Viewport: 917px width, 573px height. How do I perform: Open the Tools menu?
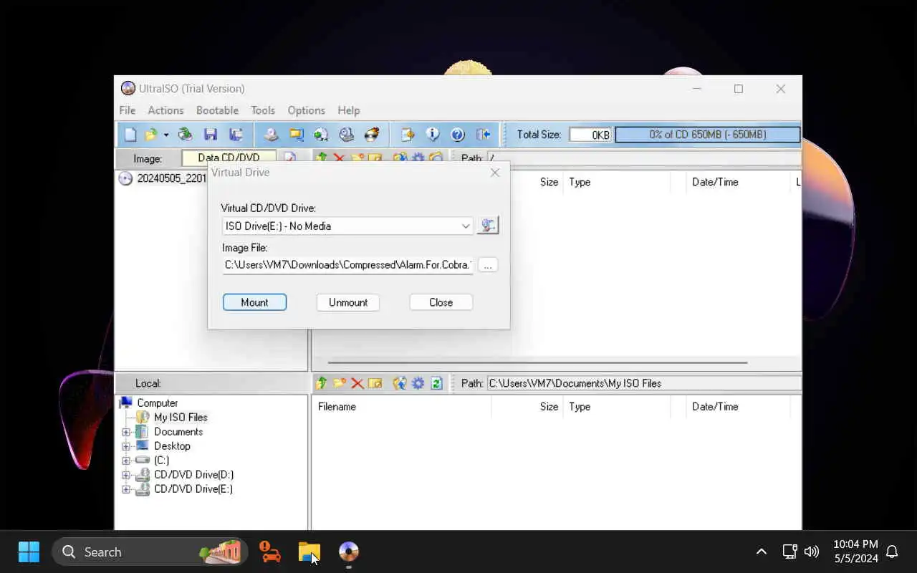263,110
